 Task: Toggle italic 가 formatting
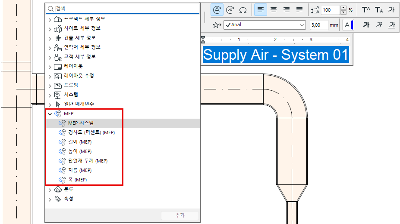(x=379, y=25)
